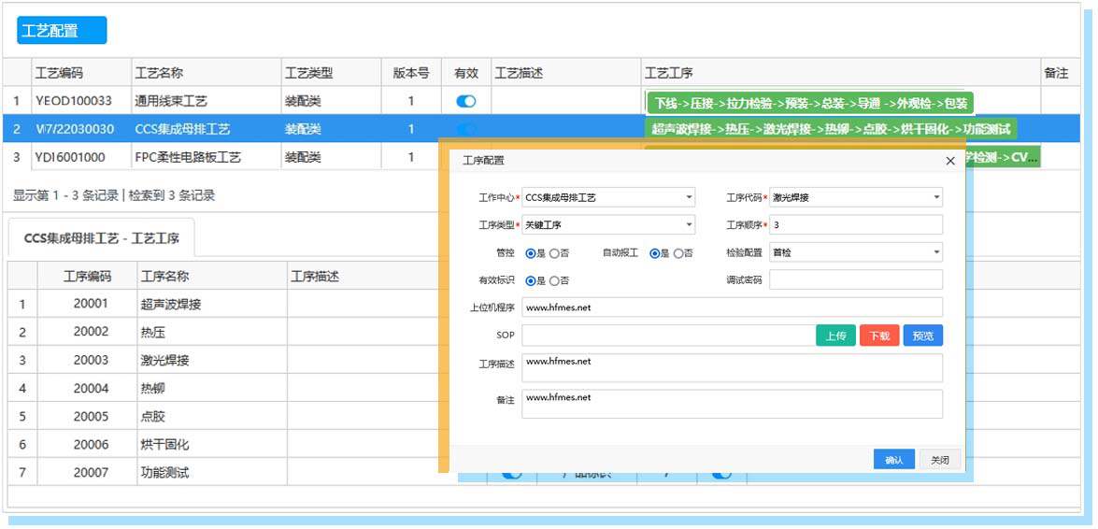Select 否 for 管控

tap(554, 253)
